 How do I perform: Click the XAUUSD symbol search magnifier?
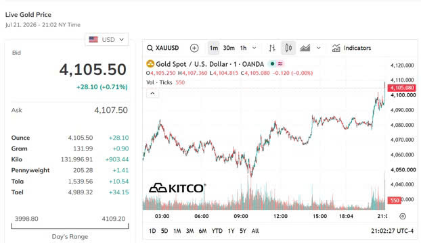(150, 48)
